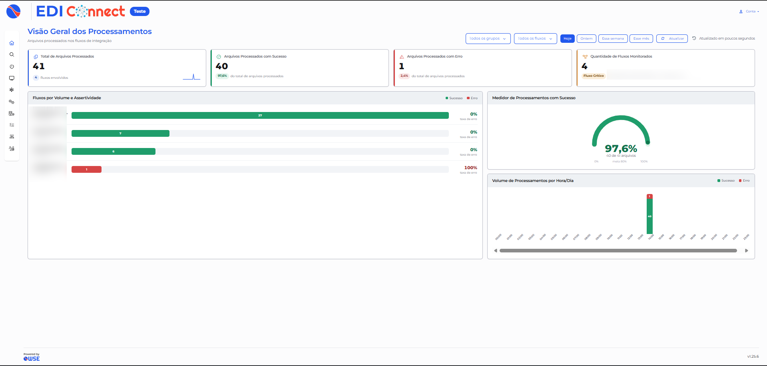
Task: Click the hourly chart horizontal scrollbar
Action: (x=618, y=251)
